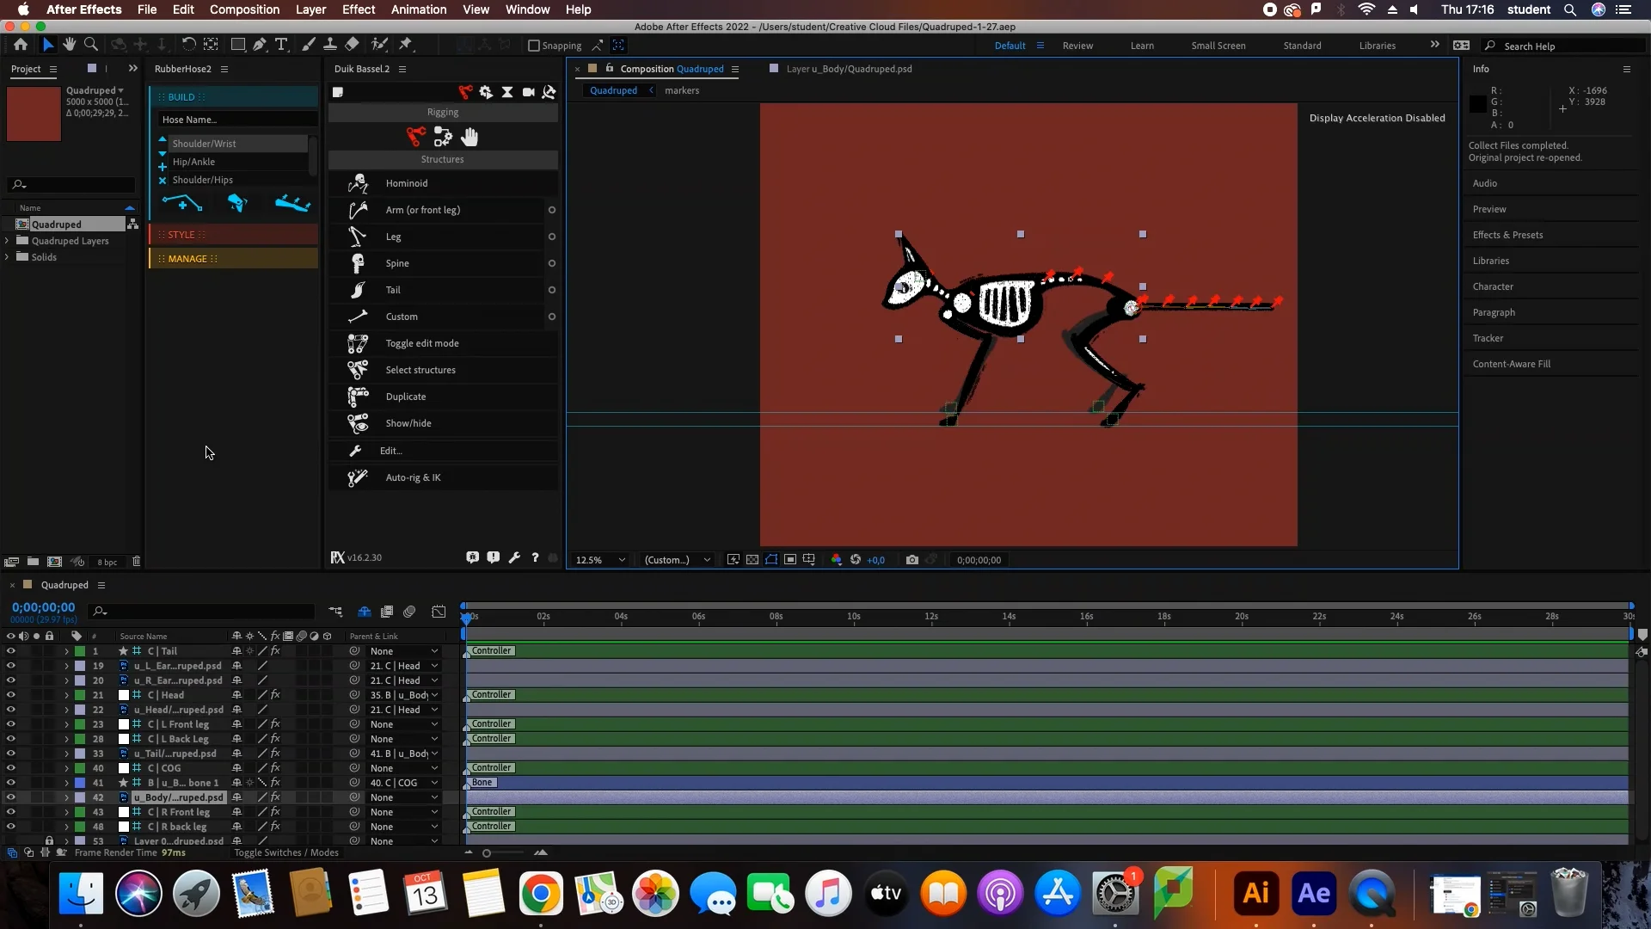The image size is (1651, 929).
Task: Switch to Review workspace
Action: [x=1077, y=46]
